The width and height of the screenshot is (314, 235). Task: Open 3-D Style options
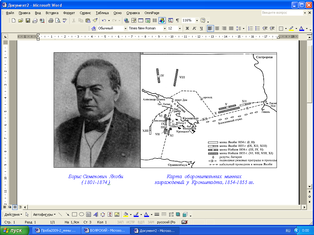click(x=185, y=214)
